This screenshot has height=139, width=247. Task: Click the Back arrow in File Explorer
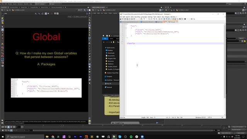click(104, 42)
